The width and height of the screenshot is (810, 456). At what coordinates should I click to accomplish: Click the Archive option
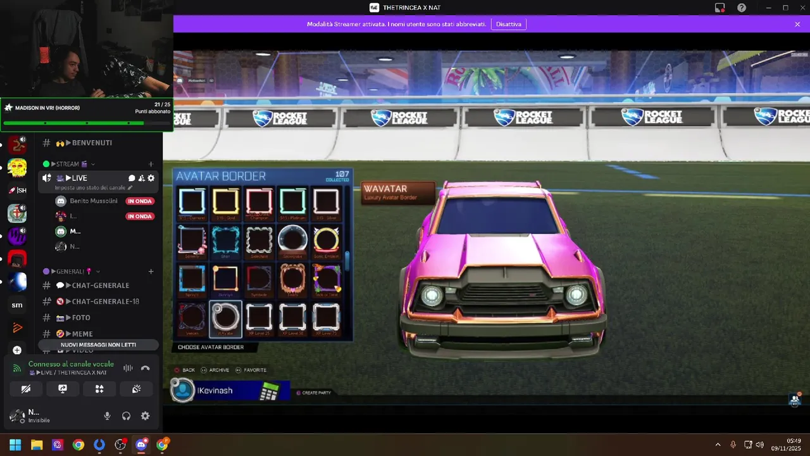coord(215,370)
